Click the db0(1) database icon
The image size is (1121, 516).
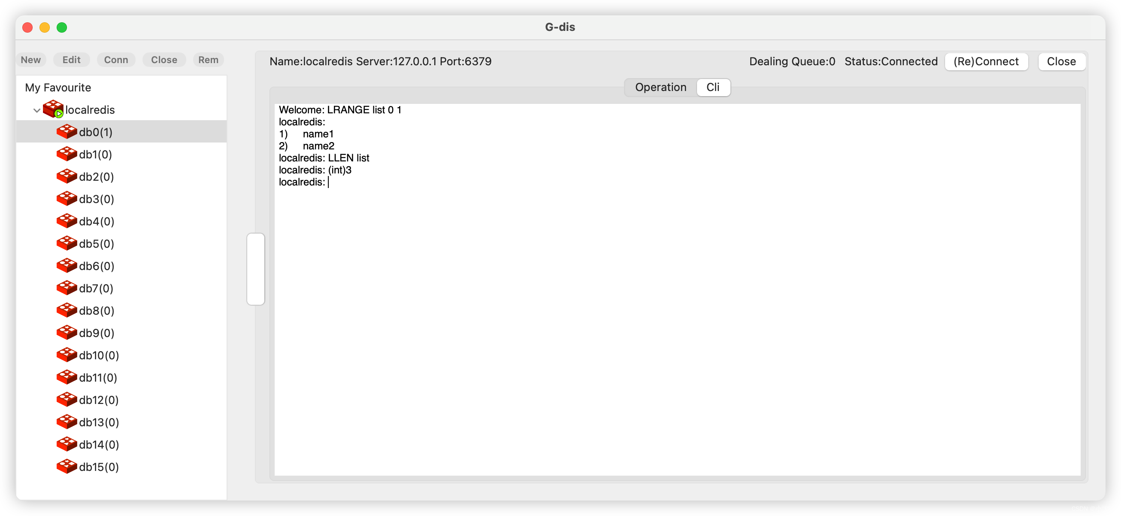[67, 131]
